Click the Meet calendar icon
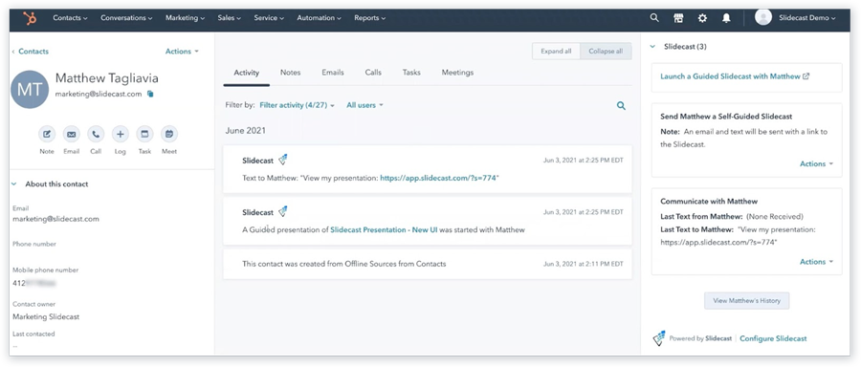 (169, 134)
